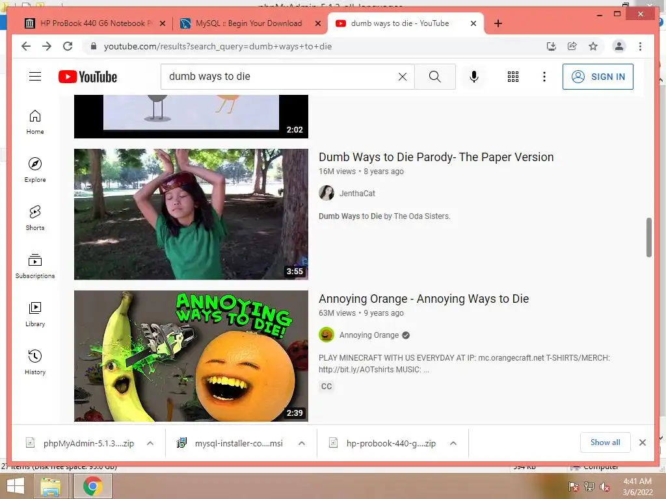Clear the search text with the X
This screenshot has height=499, width=666.
coord(402,77)
